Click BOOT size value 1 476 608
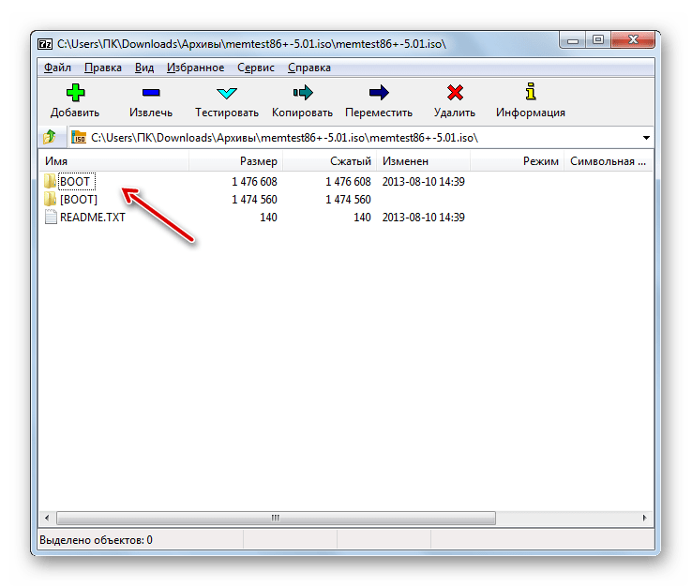The width and height of the screenshot is (692, 587). point(255,181)
